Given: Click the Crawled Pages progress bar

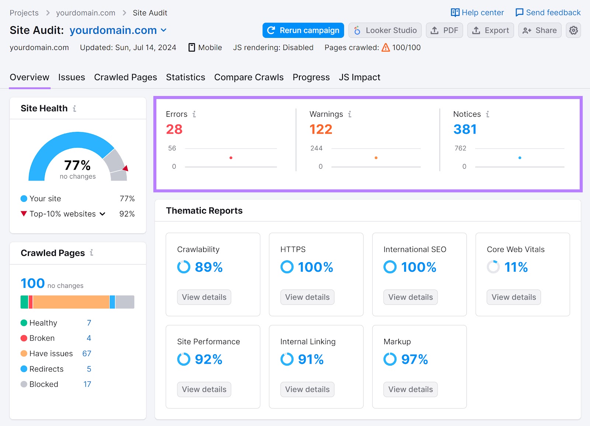Looking at the screenshot, I should 77,302.
